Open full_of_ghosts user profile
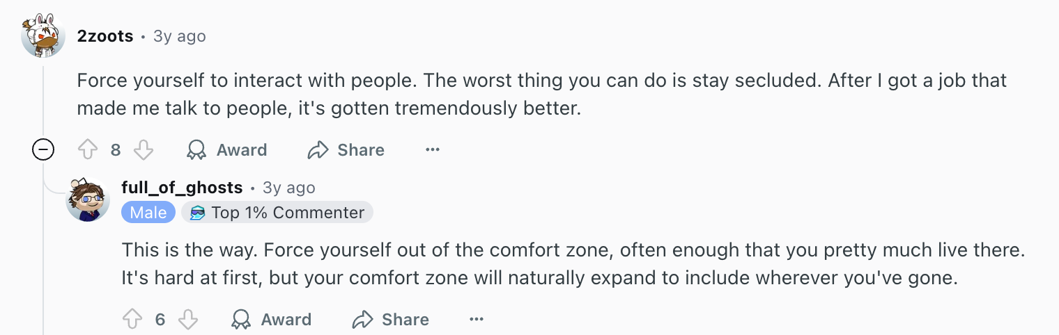The width and height of the screenshot is (1059, 335). tap(182, 188)
